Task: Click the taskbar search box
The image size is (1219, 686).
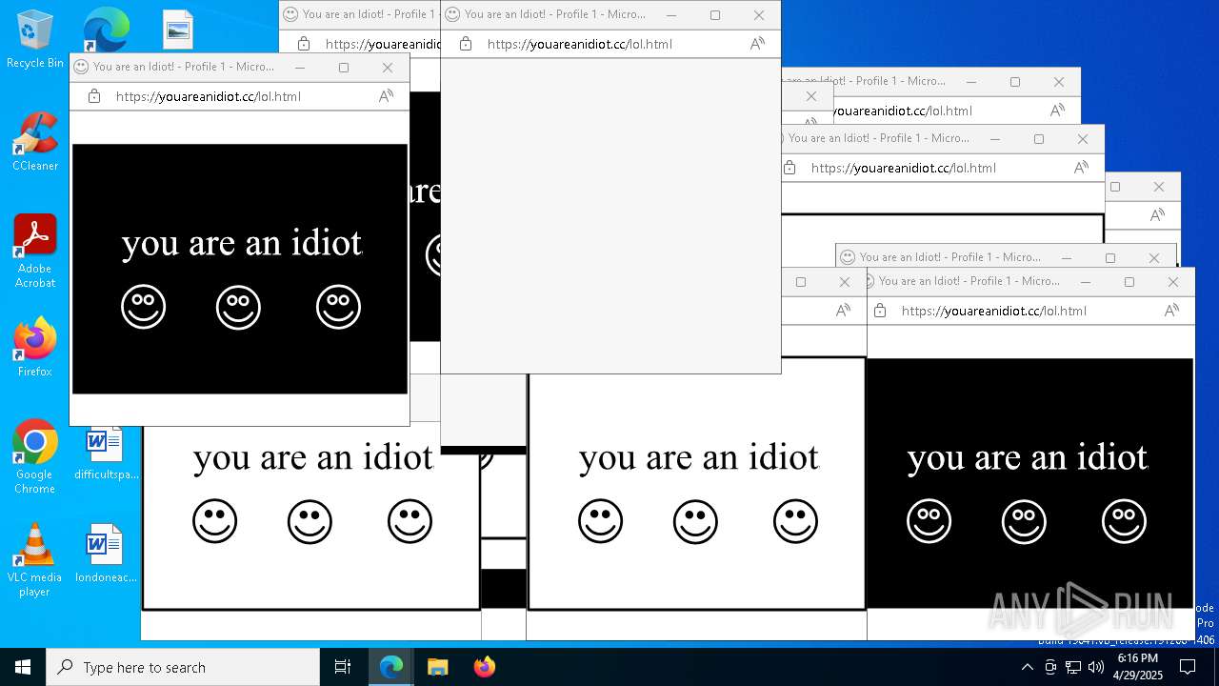Action: coord(183,667)
